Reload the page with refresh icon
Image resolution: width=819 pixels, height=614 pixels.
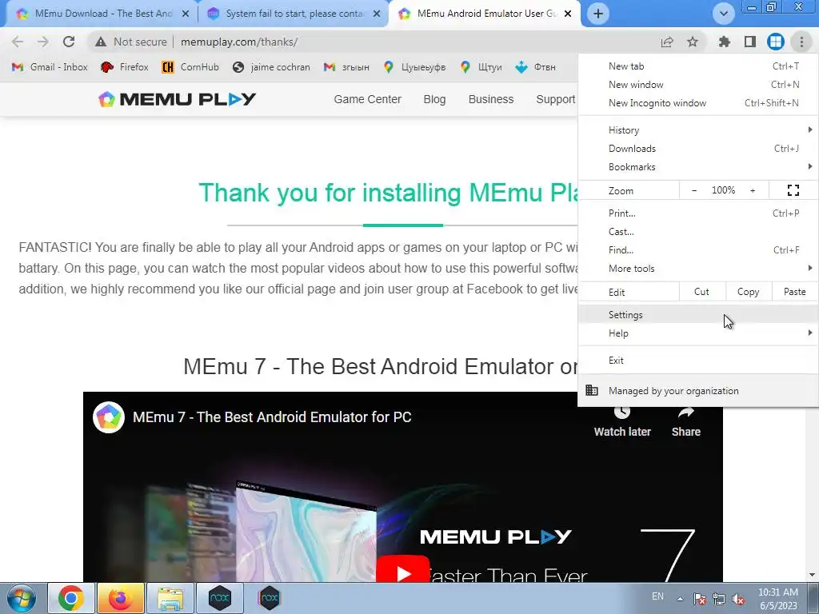pos(69,42)
